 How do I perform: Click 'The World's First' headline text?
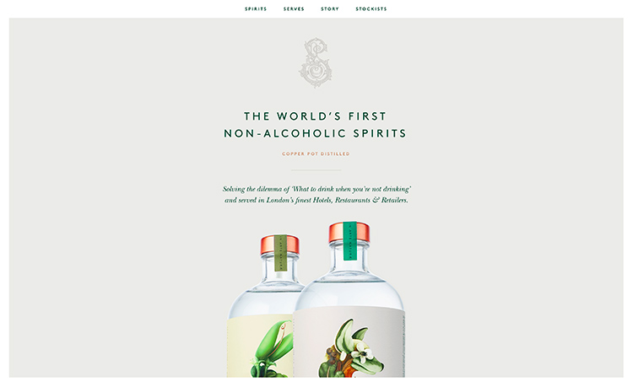point(316,116)
